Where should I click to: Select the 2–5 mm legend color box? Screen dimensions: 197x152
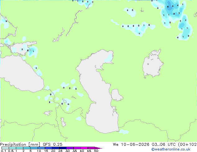click(27, 148)
